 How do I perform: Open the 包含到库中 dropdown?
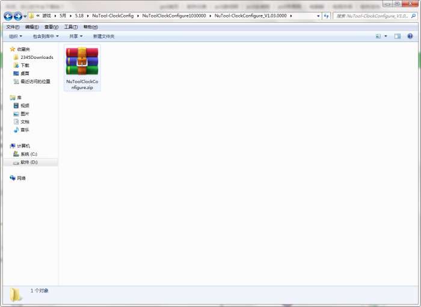tap(46, 36)
